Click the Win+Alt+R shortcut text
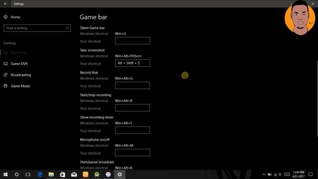The width and height of the screenshot is (318, 179). click(x=124, y=100)
